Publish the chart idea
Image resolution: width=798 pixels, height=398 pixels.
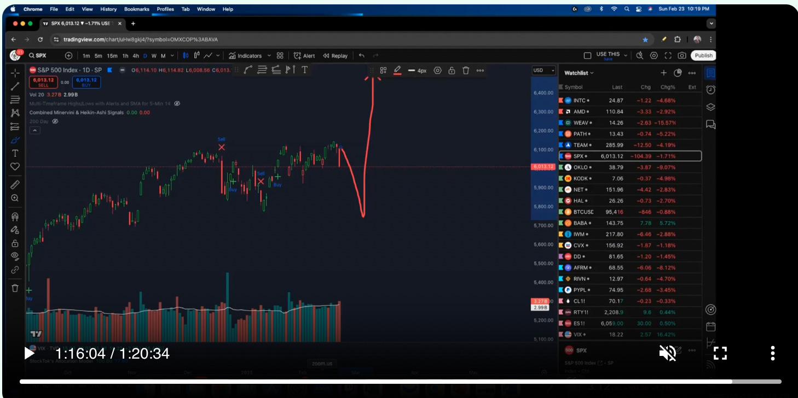point(703,56)
